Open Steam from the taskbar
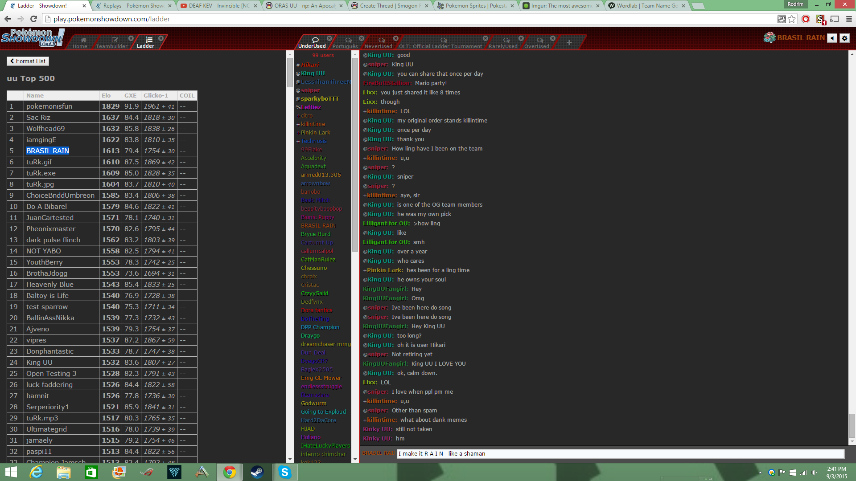This screenshot has width=856, height=481. tap(257, 472)
